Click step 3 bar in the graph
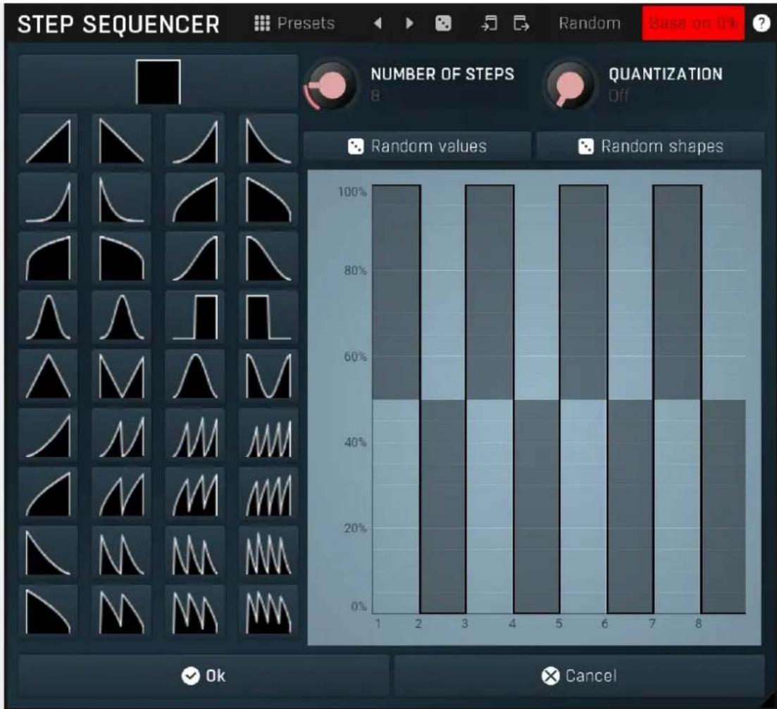Viewport: 777px width, 709px height. pos(490,292)
